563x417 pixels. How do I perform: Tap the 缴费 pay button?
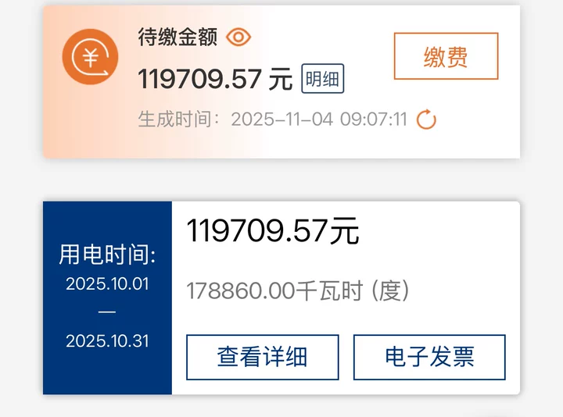(x=446, y=56)
